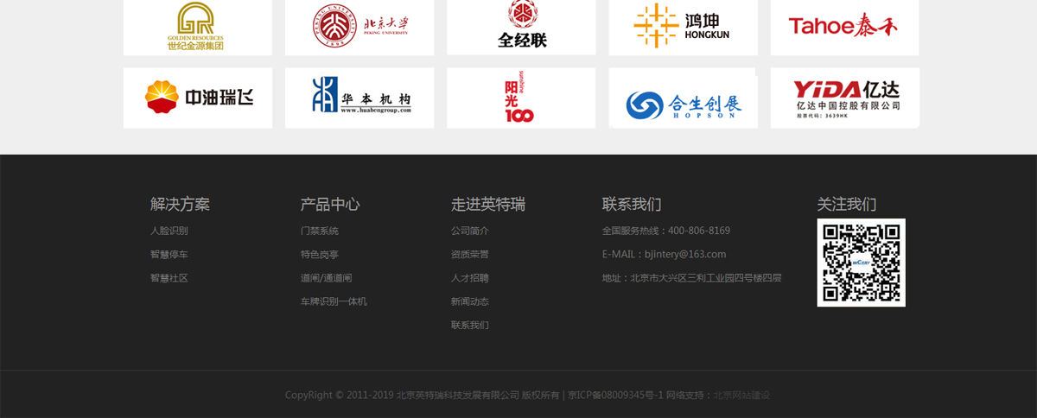
Task: Open the Tahoe 泰禾 logo
Action: (844, 28)
